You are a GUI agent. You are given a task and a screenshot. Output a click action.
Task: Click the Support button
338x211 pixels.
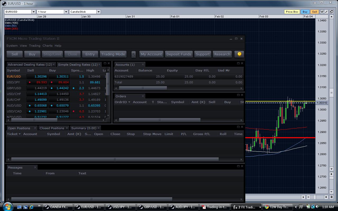click(x=203, y=54)
